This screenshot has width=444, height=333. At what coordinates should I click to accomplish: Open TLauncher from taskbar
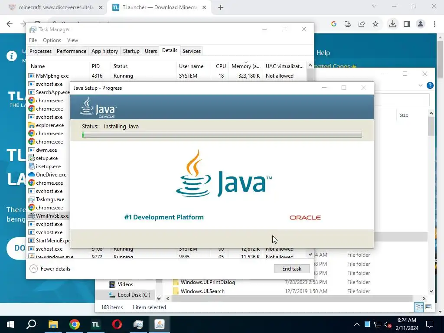pyautogui.click(x=96, y=324)
